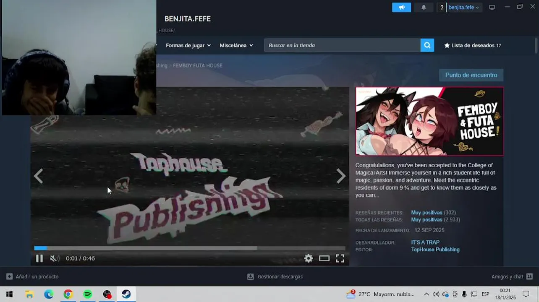Expand the benjita.fefe account menu
539x302 pixels.
point(464,7)
